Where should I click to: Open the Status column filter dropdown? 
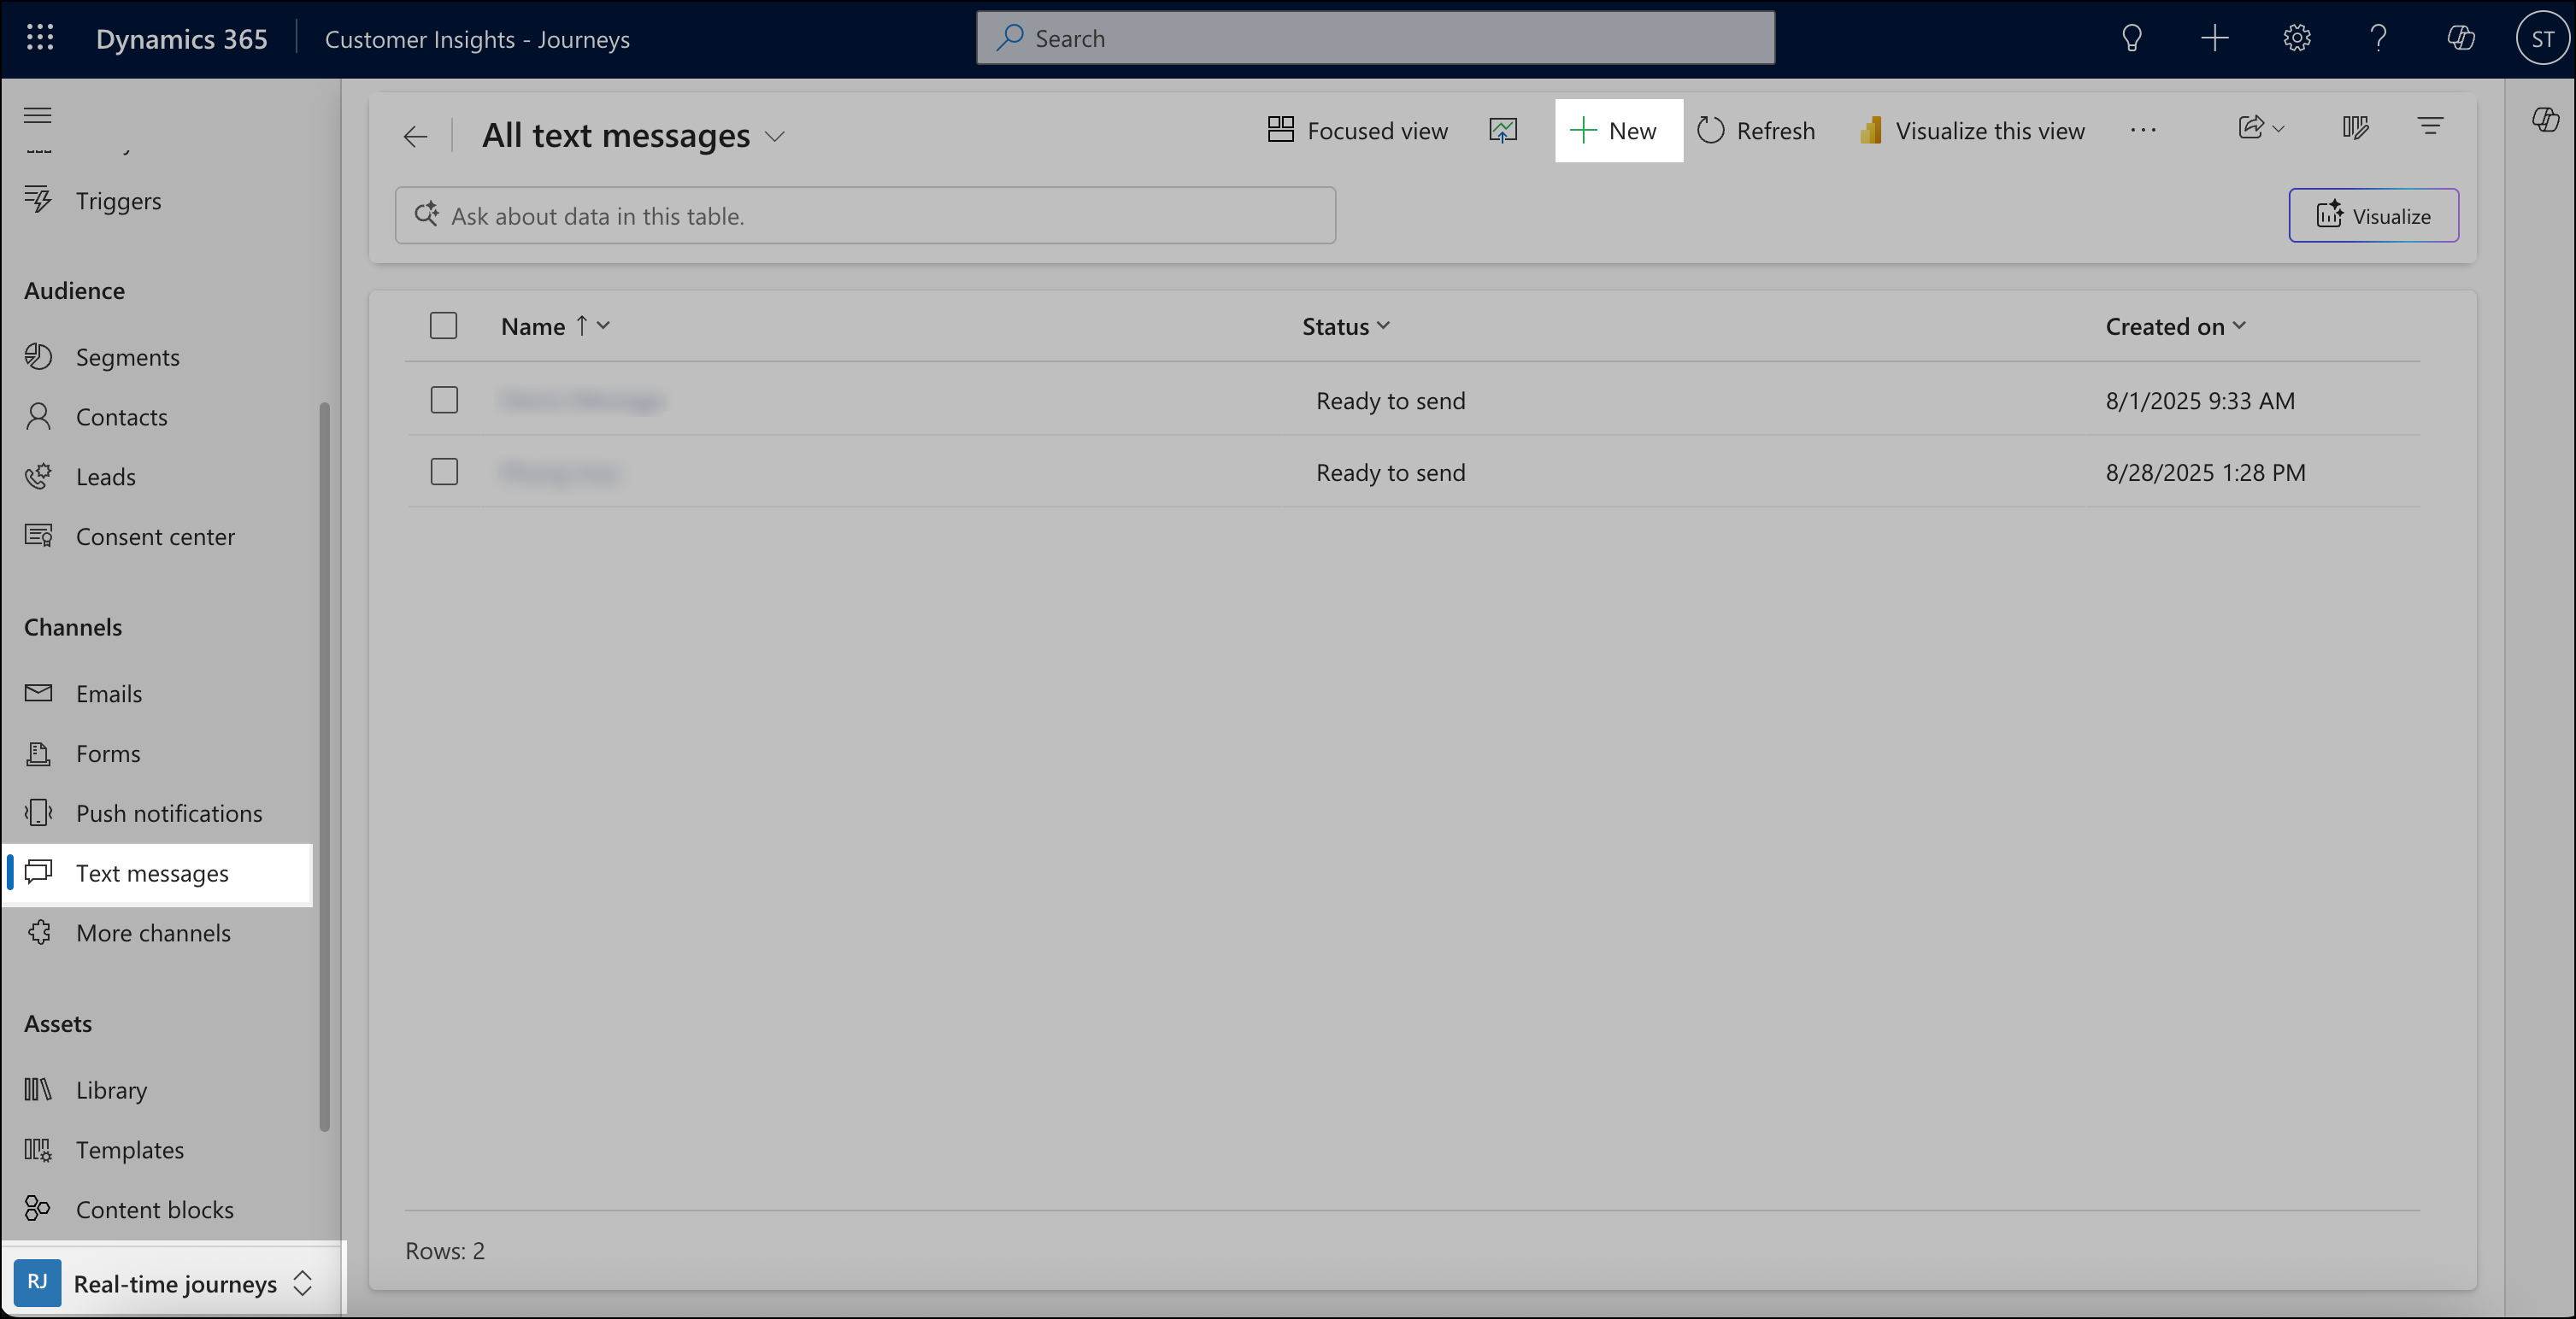coord(1384,325)
